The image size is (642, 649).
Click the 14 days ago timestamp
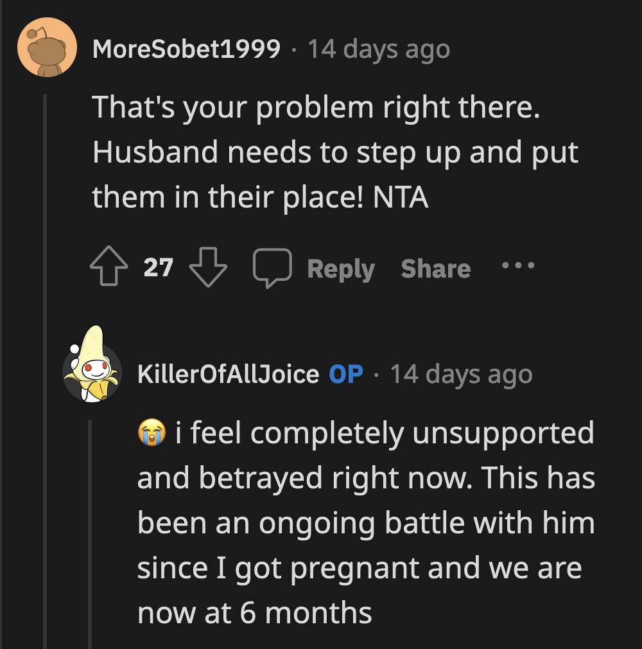[379, 49]
